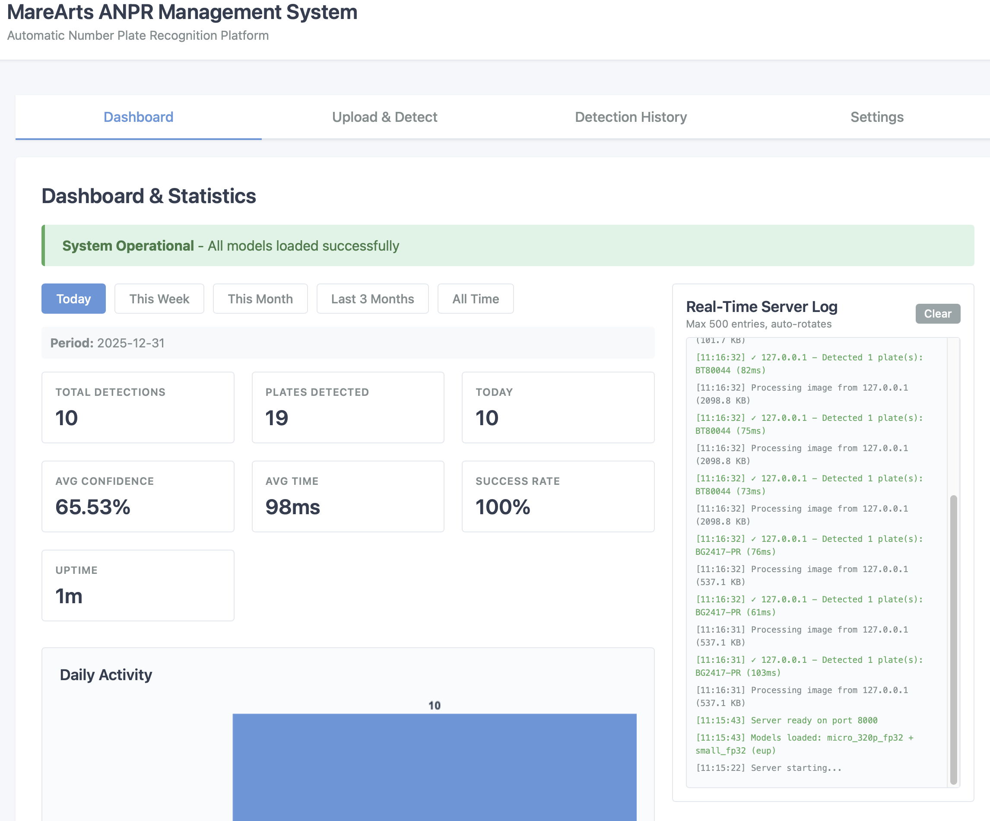The height and width of the screenshot is (821, 990).
Task: Click the Success Rate stat card
Action: click(x=558, y=496)
